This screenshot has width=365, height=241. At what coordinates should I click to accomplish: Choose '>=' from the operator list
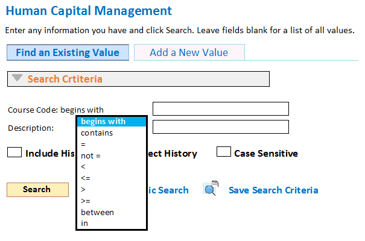coord(112,201)
